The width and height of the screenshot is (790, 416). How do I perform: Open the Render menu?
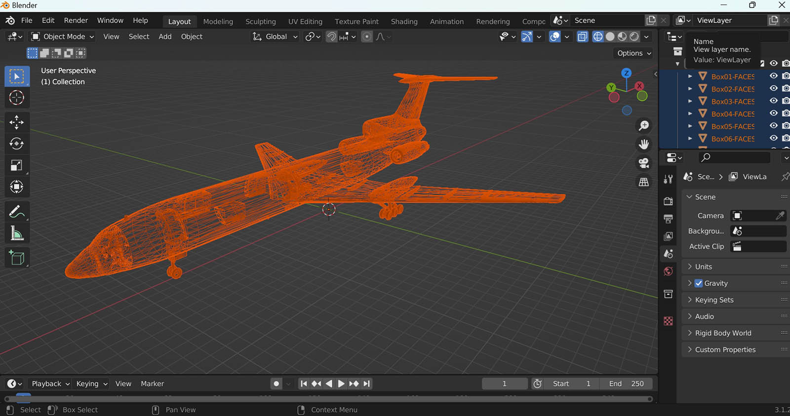[76, 21]
